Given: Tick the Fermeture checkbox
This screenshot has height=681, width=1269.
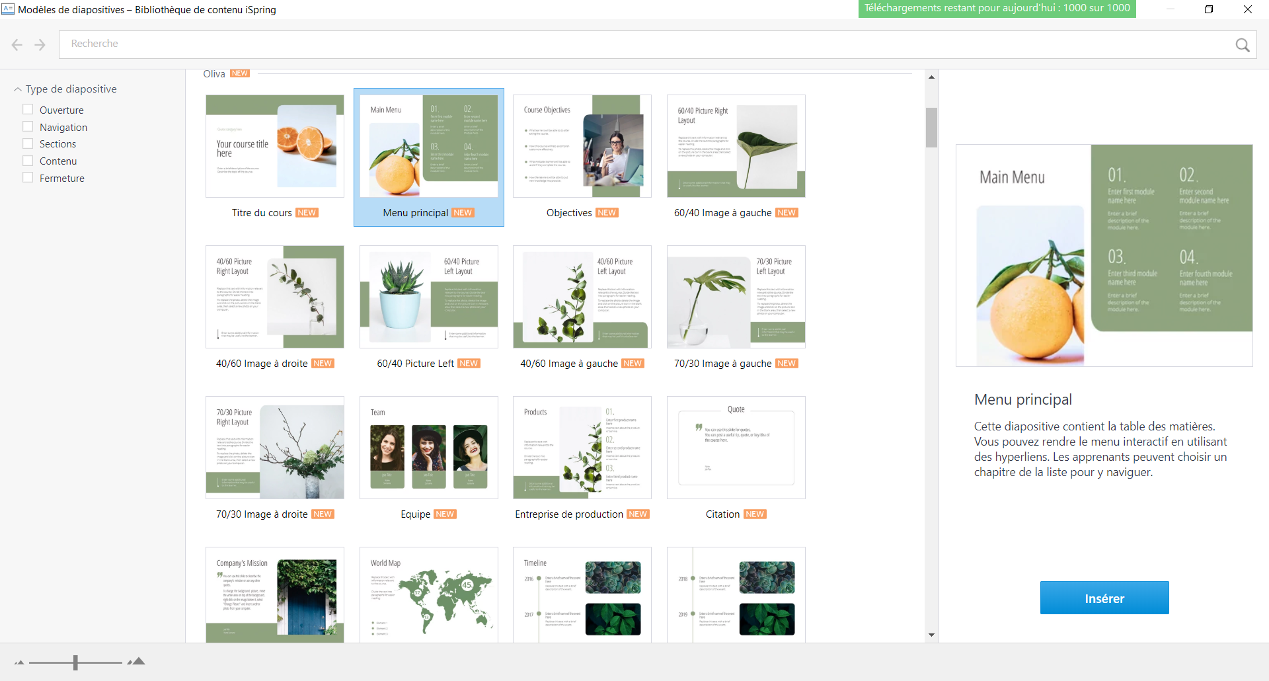Looking at the screenshot, I should tap(28, 178).
